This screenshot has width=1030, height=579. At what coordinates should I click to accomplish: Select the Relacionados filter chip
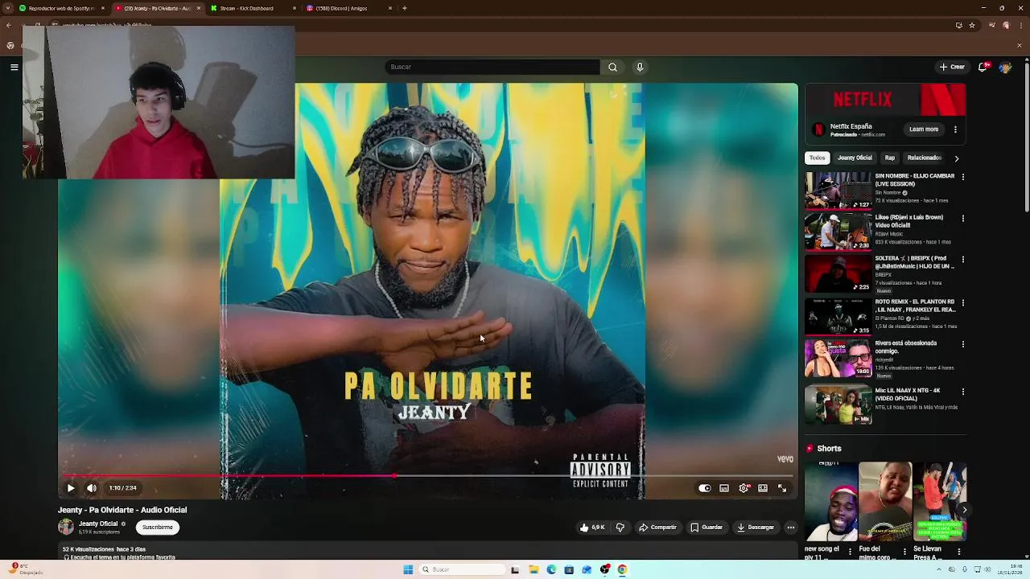pos(924,158)
